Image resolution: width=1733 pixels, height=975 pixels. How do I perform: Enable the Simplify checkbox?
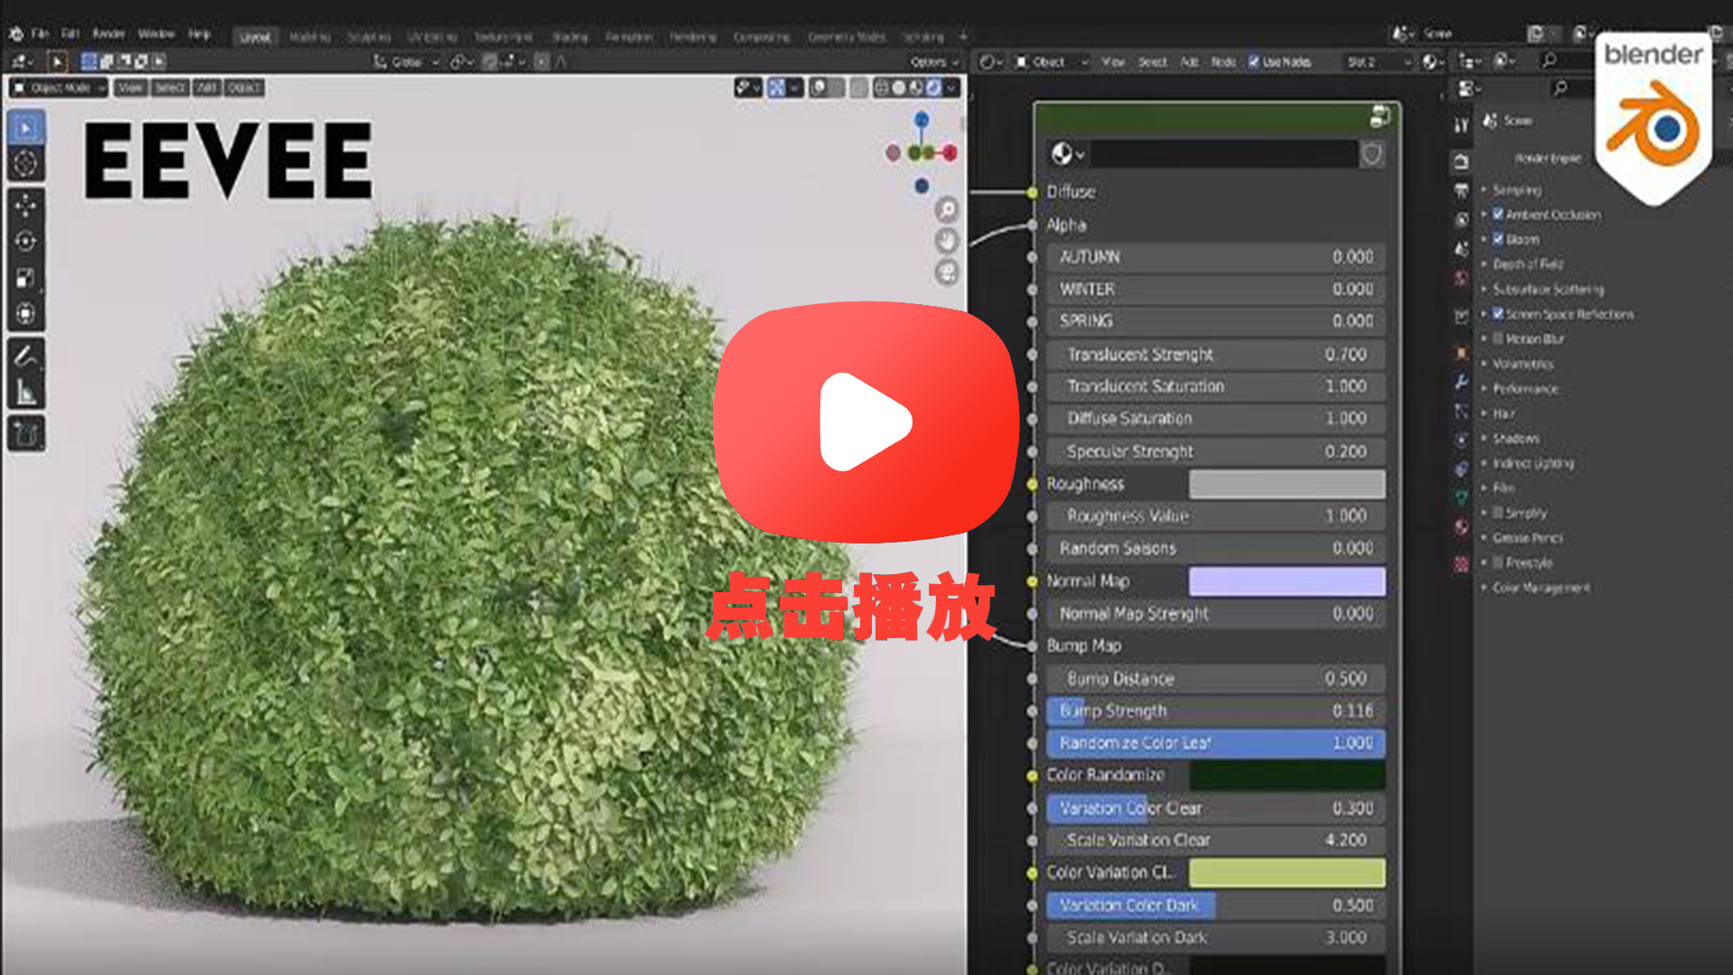click(x=1497, y=512)
